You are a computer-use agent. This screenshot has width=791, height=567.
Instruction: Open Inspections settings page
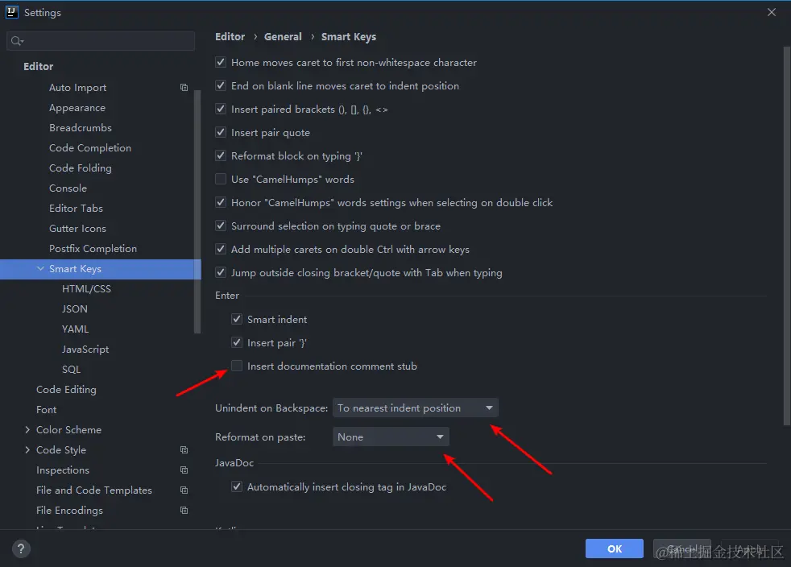tap(63, 470)
